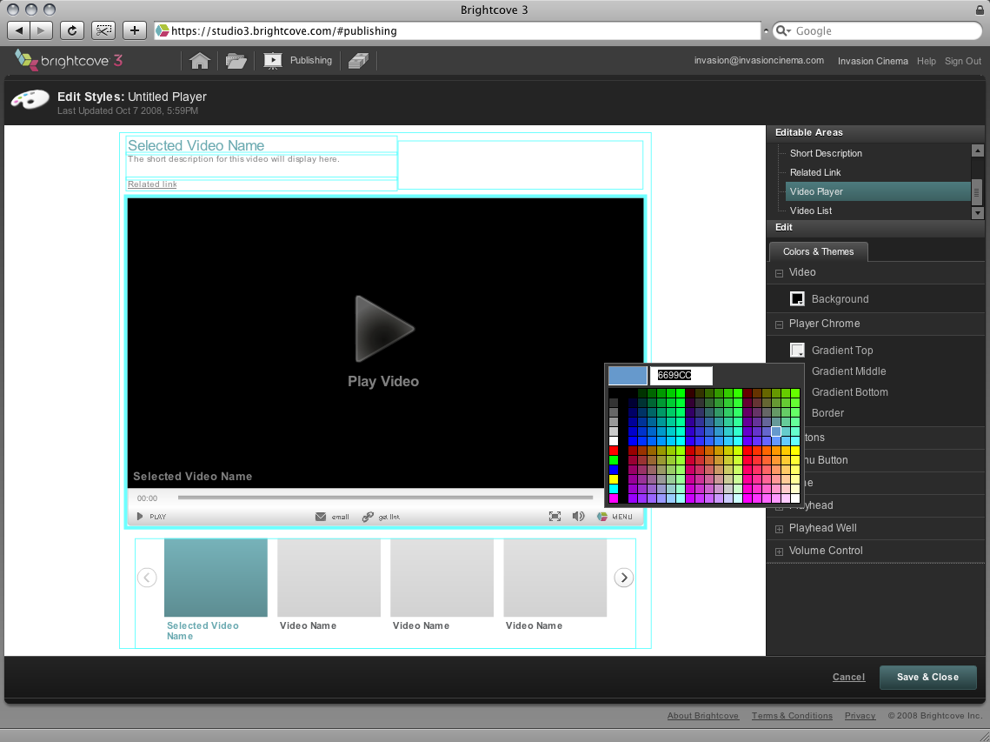Image resolution: width=990 pixels, height=742 pixels.
Task: Click the Save & Close button
Action: (x=927, y=677)
